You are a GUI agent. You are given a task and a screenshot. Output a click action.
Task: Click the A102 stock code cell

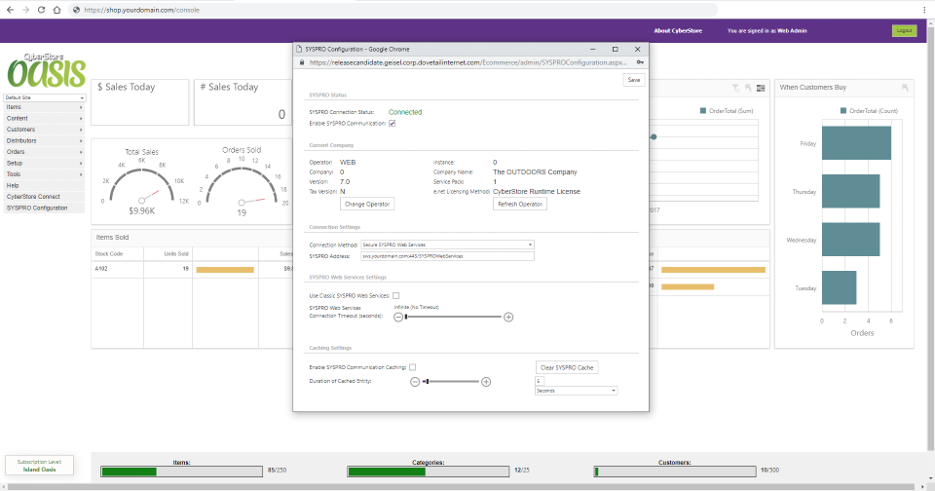(118, 269)
